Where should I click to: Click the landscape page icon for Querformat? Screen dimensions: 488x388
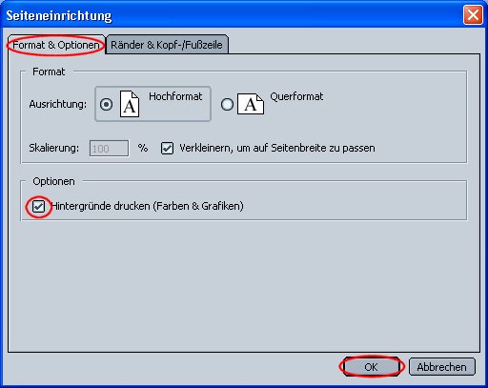click(x=251, y=104)
